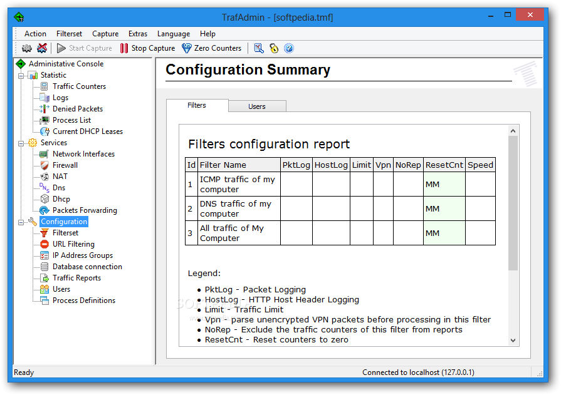Viewport: 561px width, 395px height.
Task: Click the Start Capture play icon
Action: tap(61, 48)
